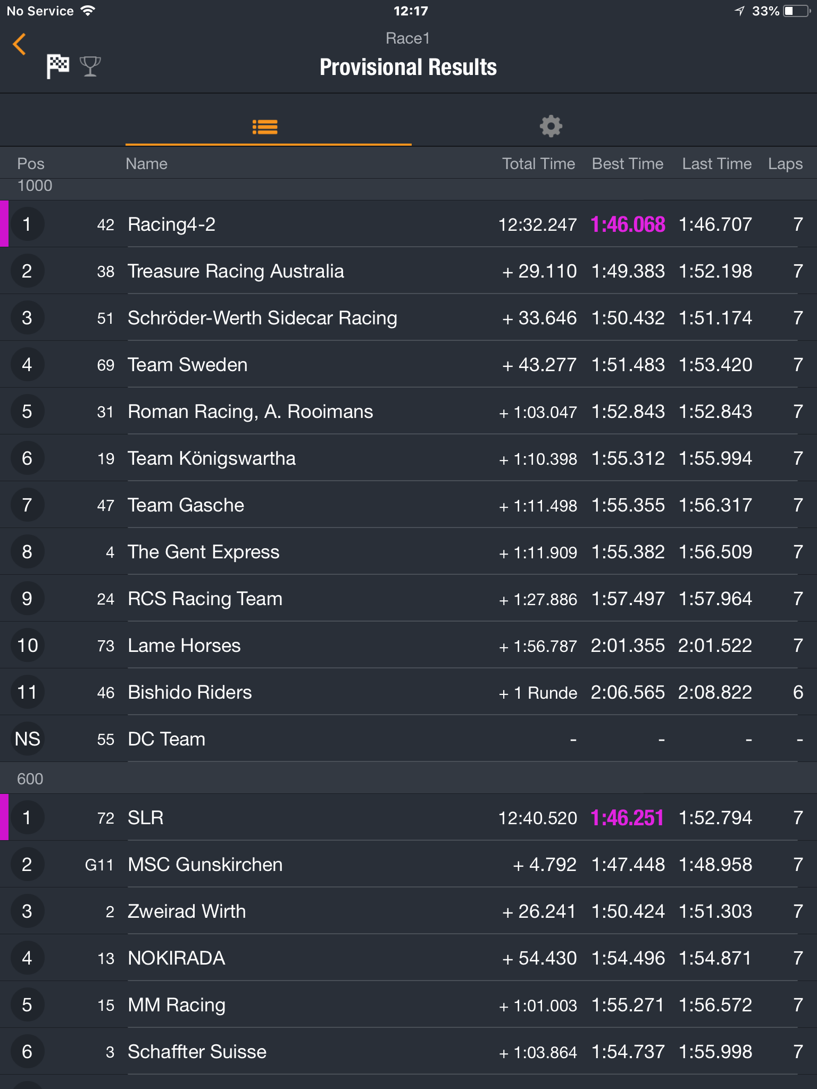Select Schröder-Werth Sidecar Racing row
The image size is (817, 1089).
coord(408,317)
